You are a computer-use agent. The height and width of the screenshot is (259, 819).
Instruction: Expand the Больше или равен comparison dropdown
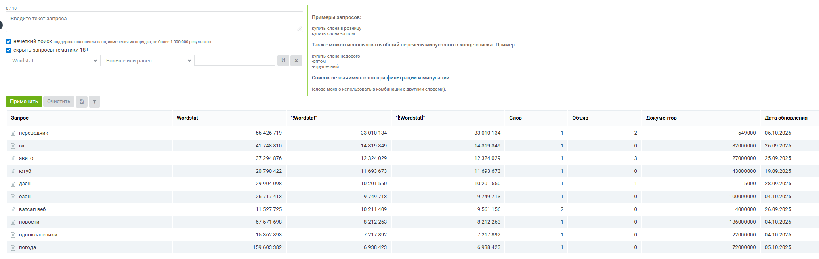coord(146,60)
